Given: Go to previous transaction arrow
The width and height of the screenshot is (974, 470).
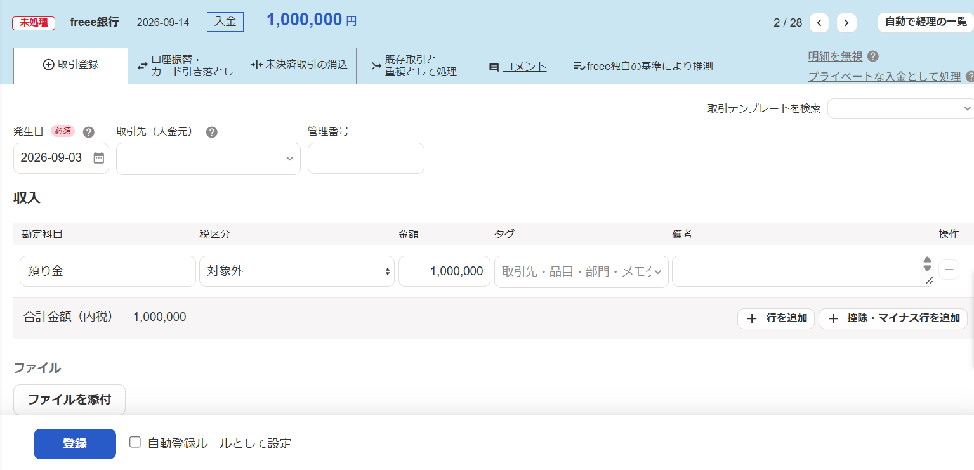Looking at the screenshot, I should [x=819, y=23].
